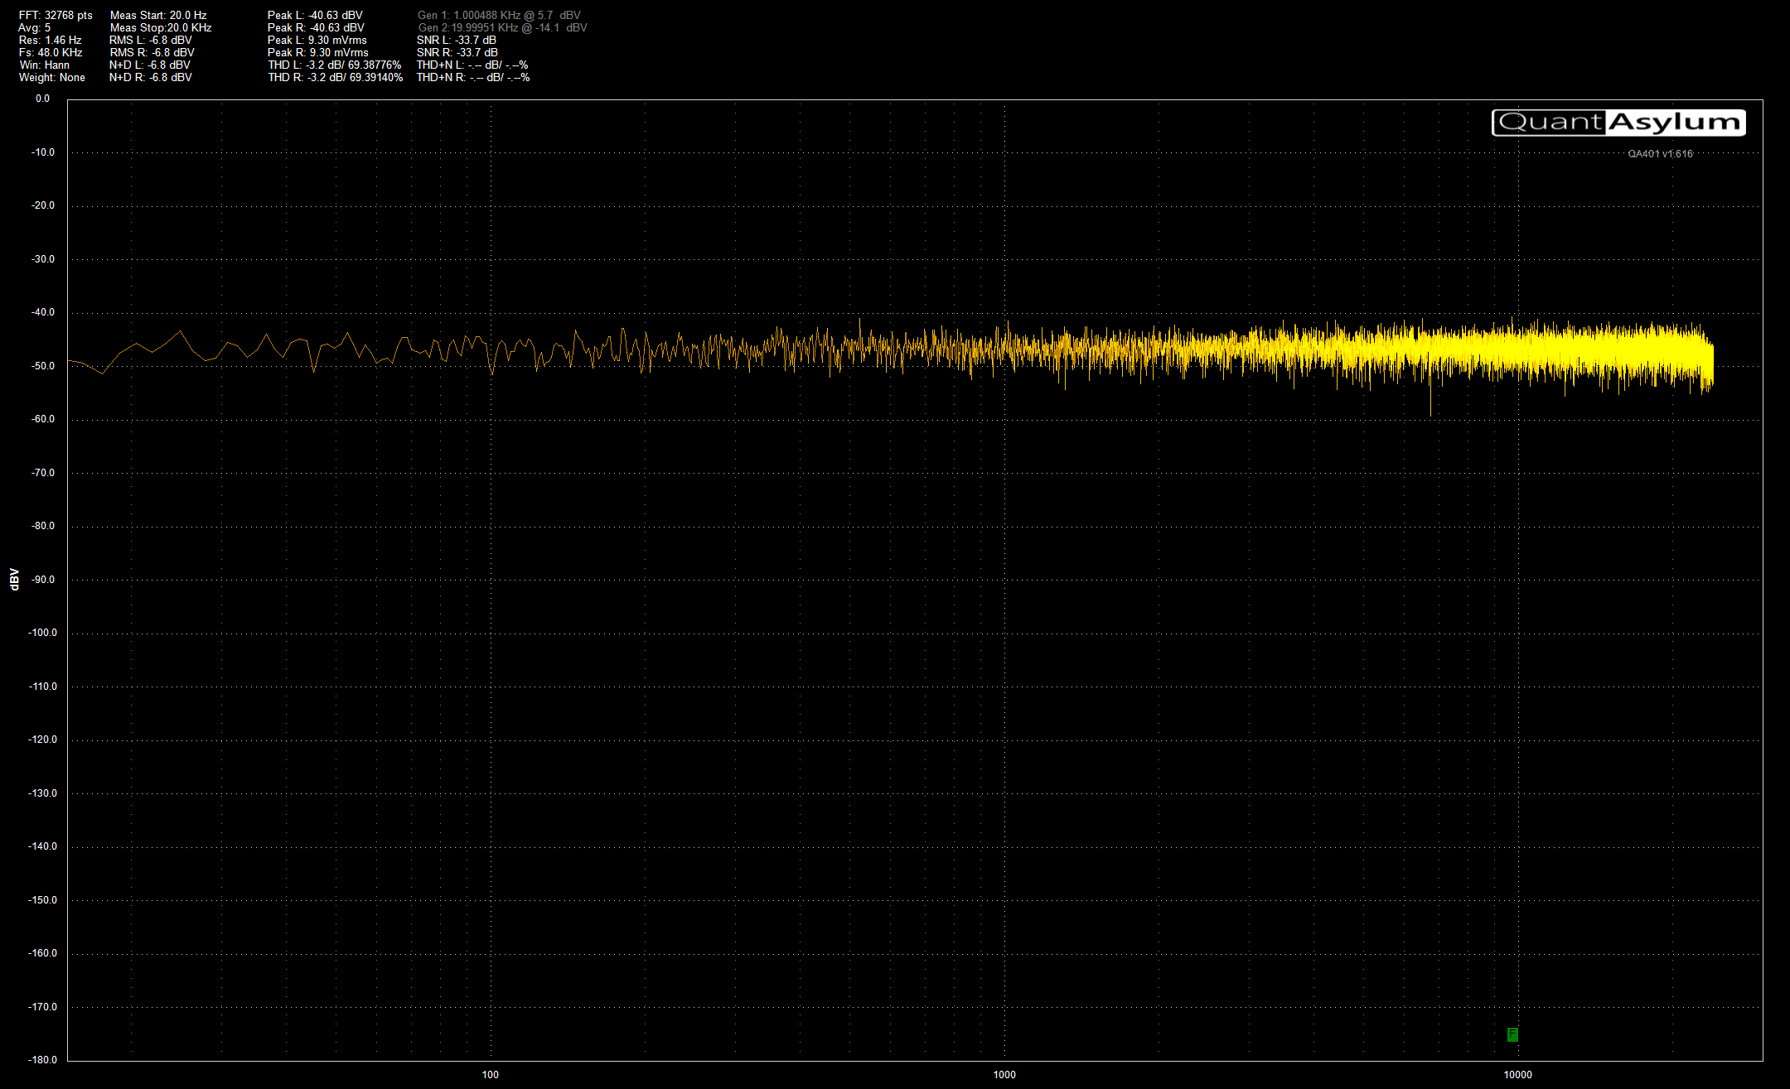
Task: Select the 'RMS R: -6.8 dBV' readout
Action: point(152,52)
